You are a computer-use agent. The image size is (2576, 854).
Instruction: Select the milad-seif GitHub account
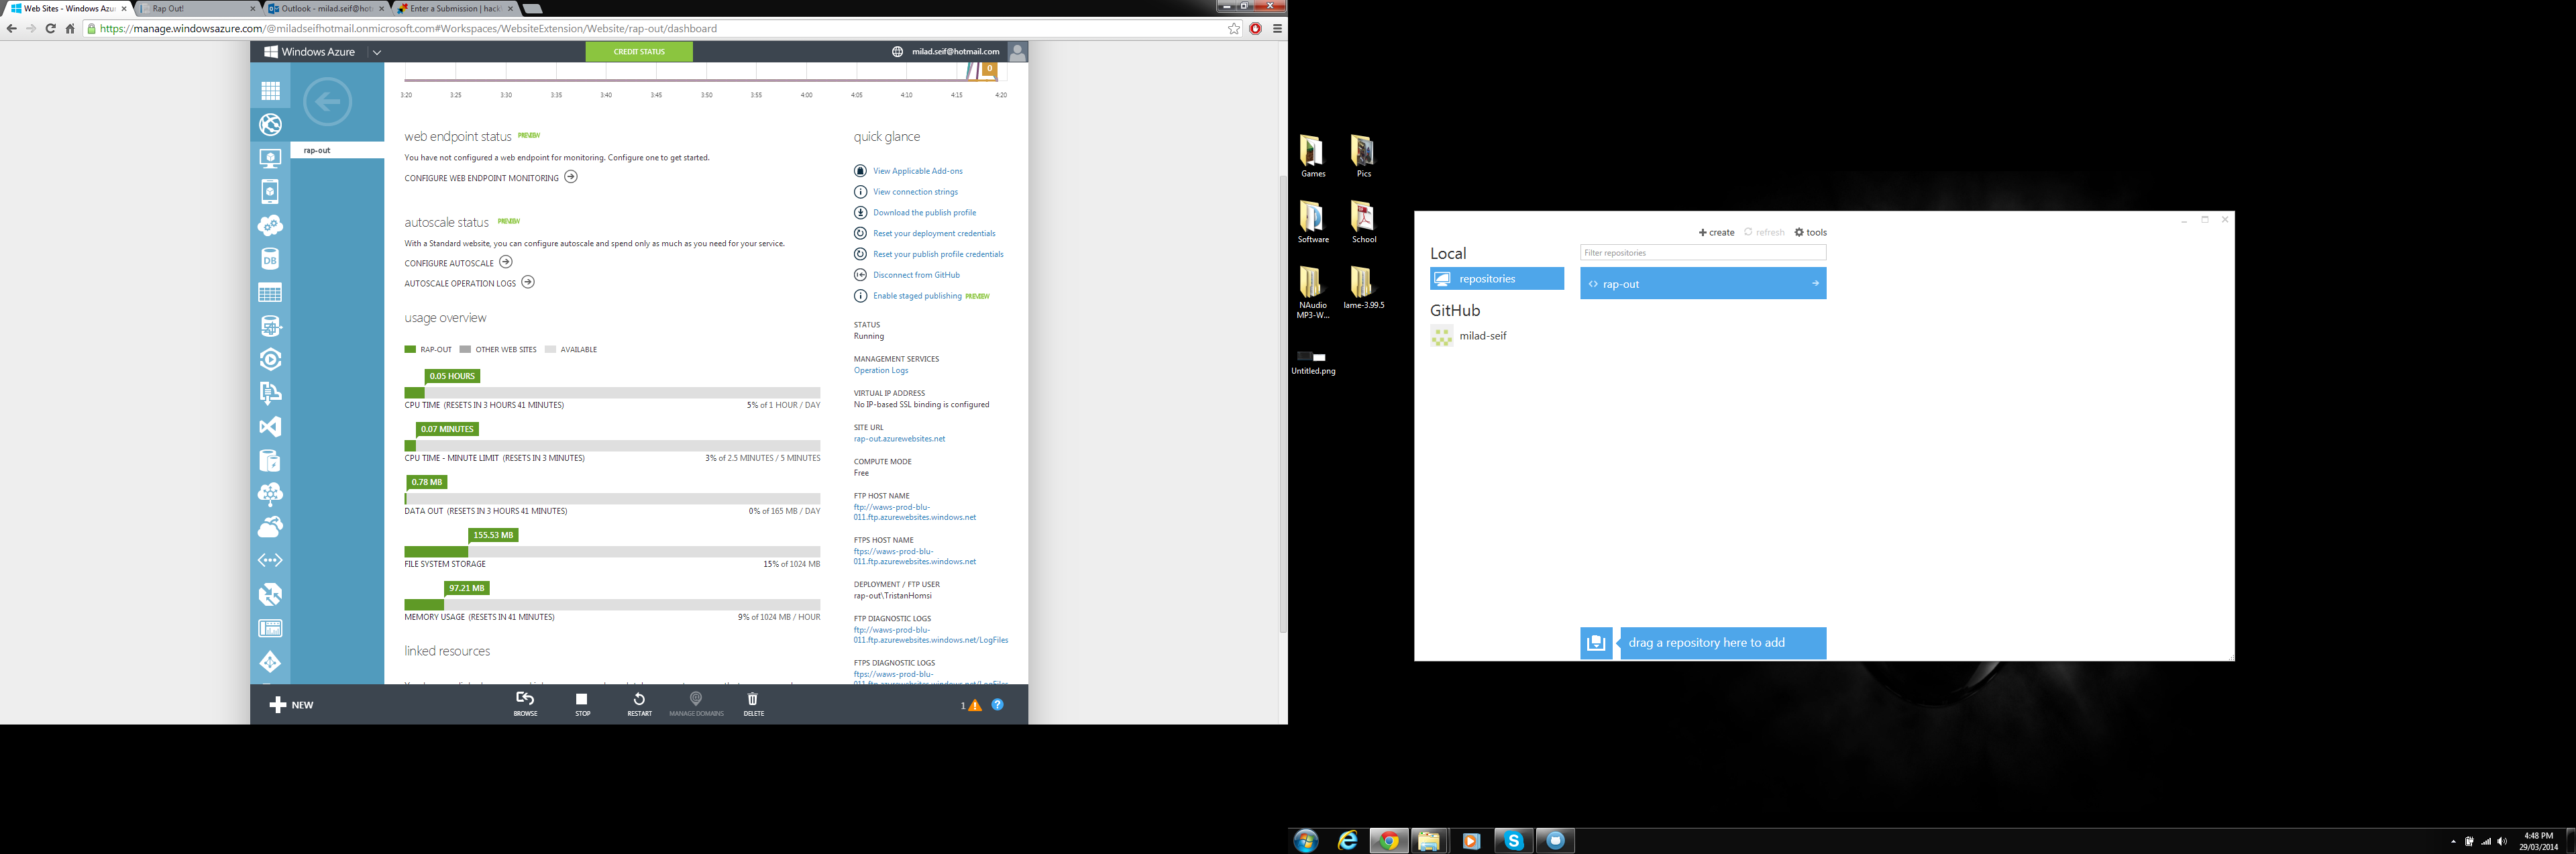(1482, 336)
